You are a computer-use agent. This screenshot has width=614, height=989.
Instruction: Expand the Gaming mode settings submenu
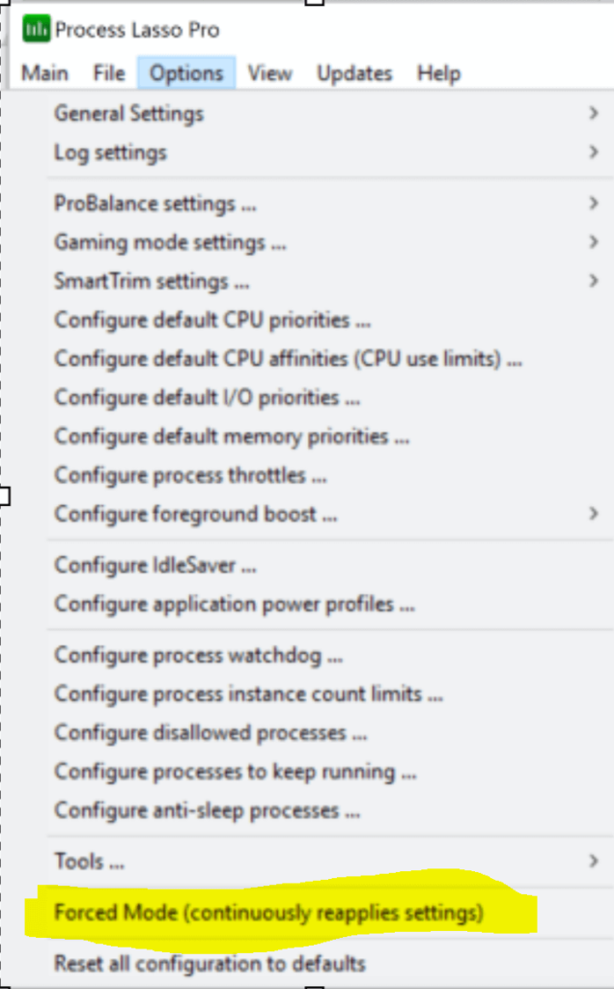pyautogui.click(x=169, y=242)
